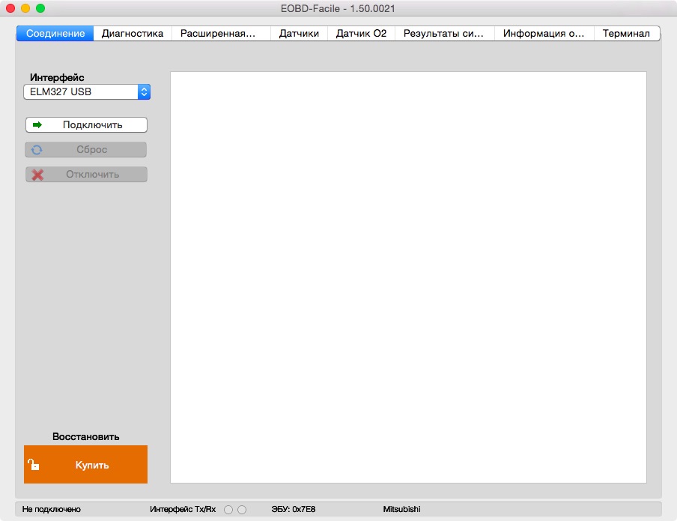Click the Восстановить restore label
Viewport: 677px width, 521px height.
[x=85, y=437]
